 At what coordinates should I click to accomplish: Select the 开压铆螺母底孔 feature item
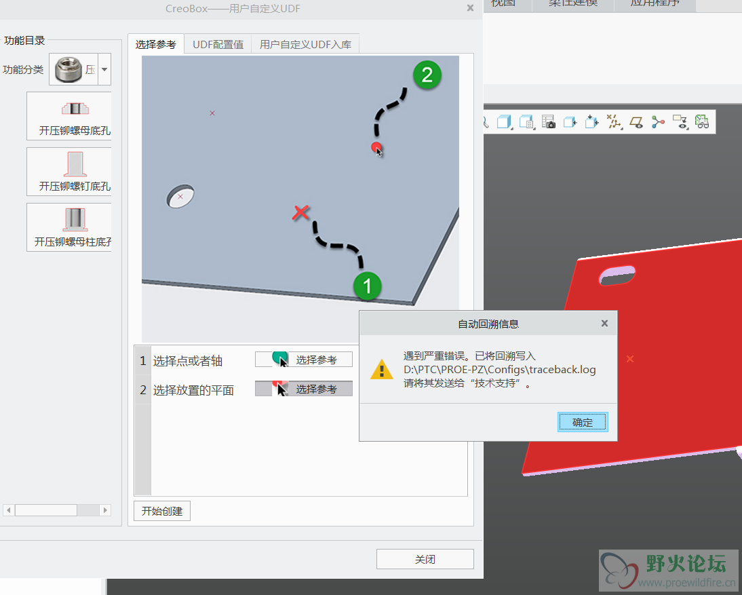pos(69,116)
